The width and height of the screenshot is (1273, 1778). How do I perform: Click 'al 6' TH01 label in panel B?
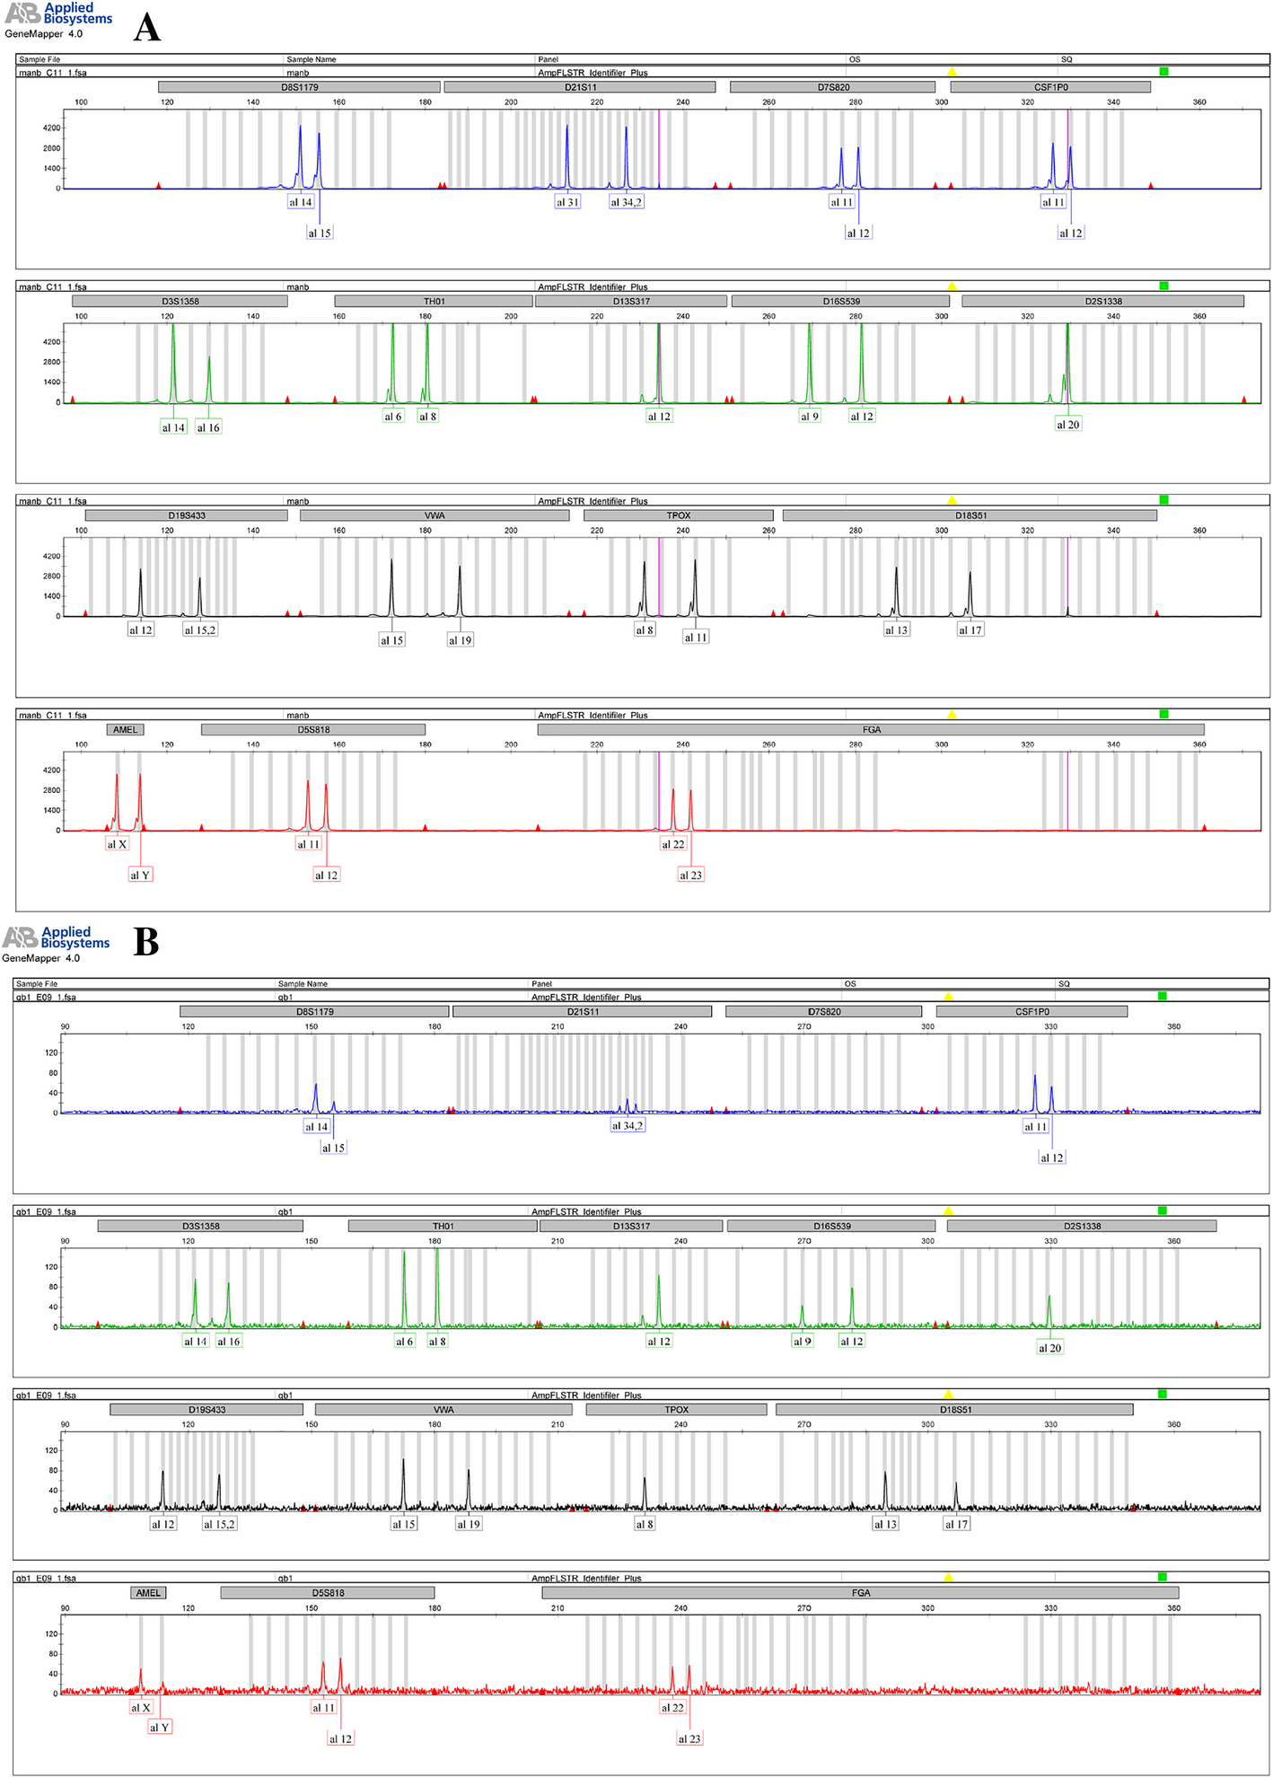point(405,1342)
